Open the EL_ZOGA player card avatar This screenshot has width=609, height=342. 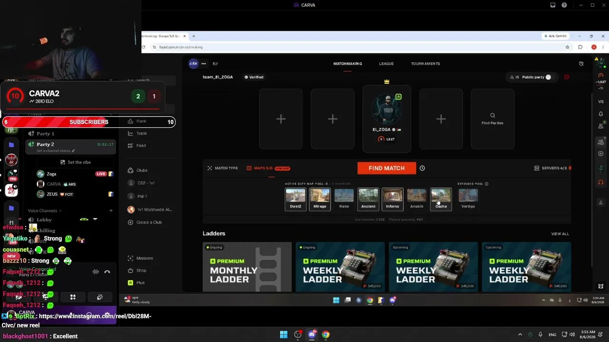386,109
